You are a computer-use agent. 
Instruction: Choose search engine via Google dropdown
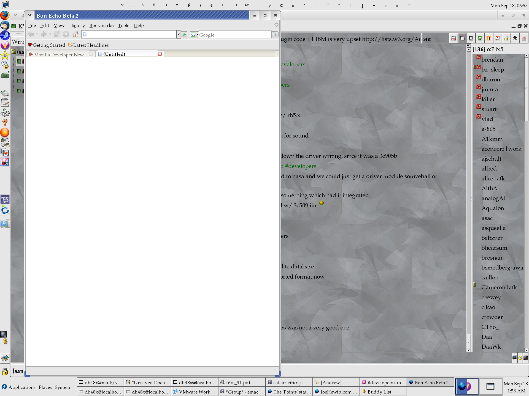coord(194,34)
